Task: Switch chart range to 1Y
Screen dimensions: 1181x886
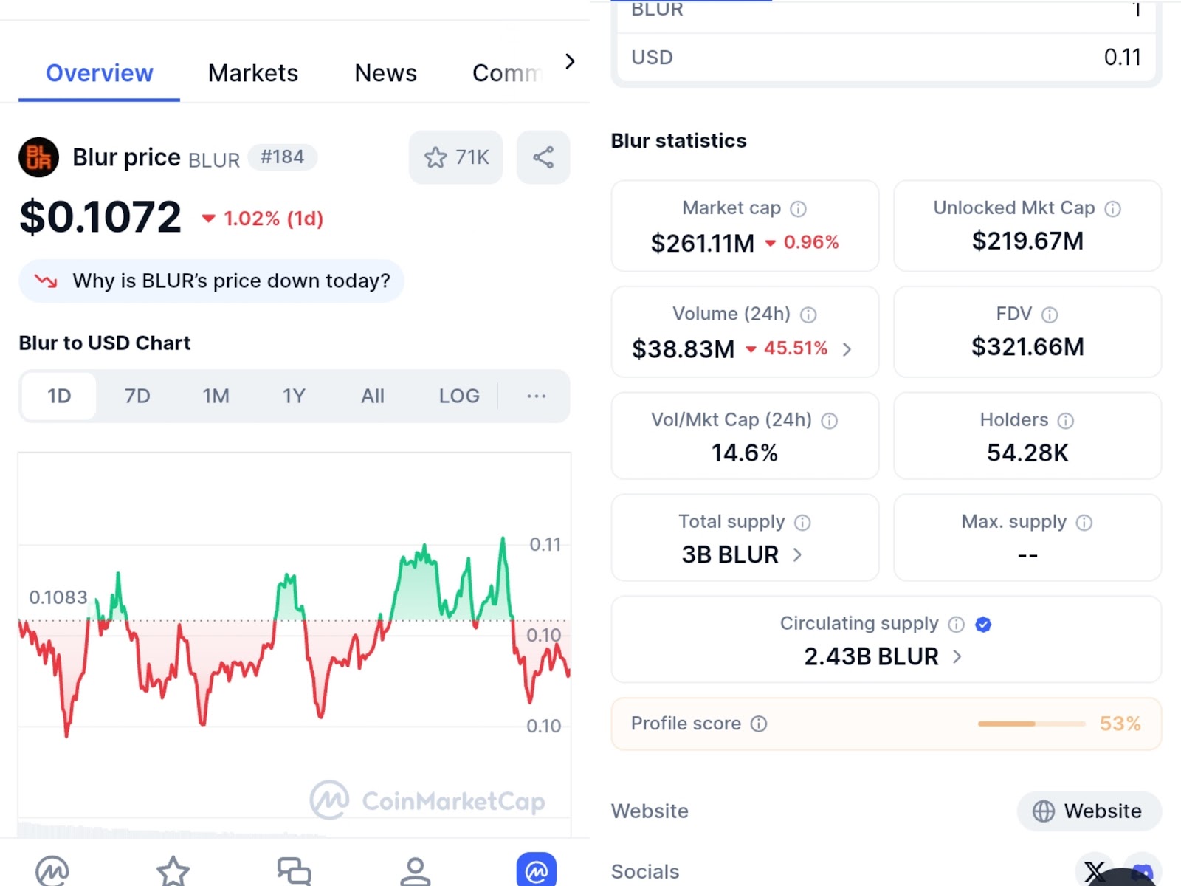Action: click(x=294, y=396)
